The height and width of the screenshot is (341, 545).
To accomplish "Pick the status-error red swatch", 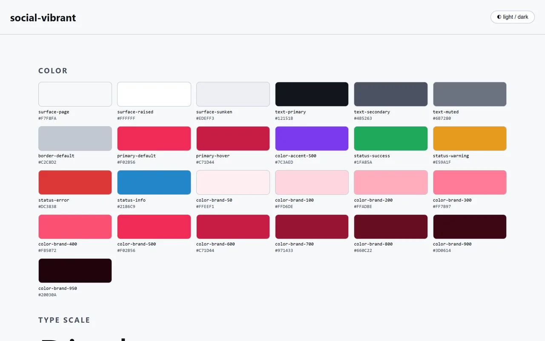I will 75,182.
